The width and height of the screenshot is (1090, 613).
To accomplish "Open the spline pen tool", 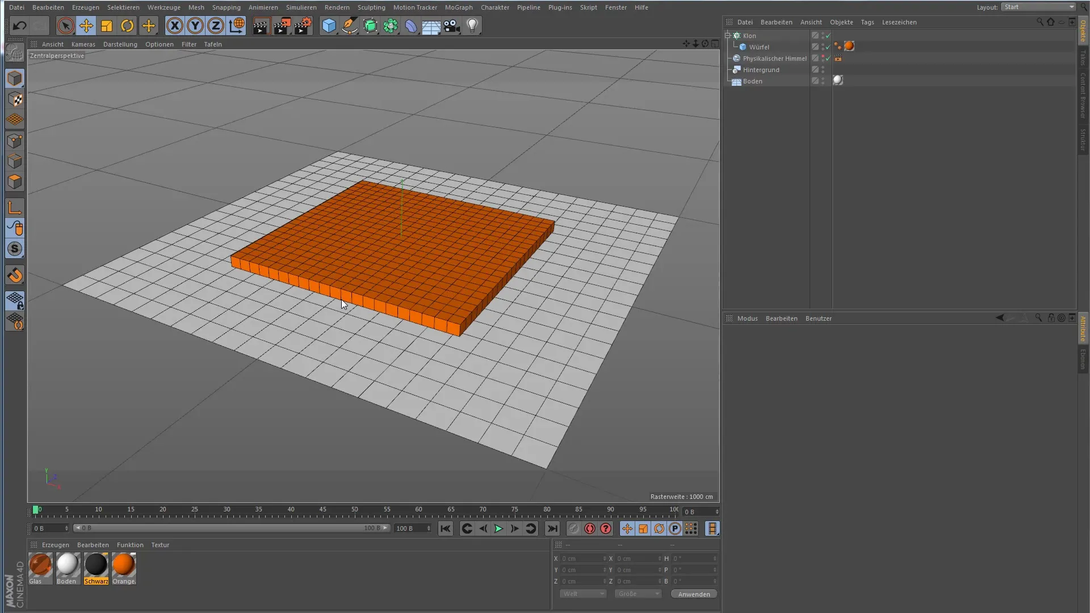I will click(350, 26).
